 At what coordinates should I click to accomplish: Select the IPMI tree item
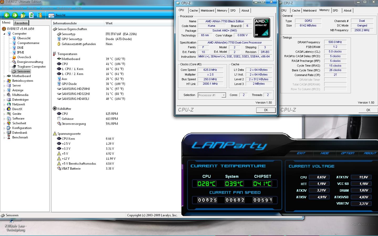click(x=20, y=52)
